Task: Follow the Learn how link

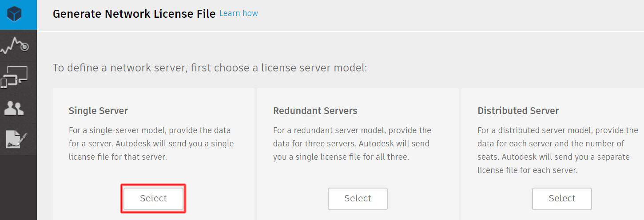Action: (x=239, y=13)
